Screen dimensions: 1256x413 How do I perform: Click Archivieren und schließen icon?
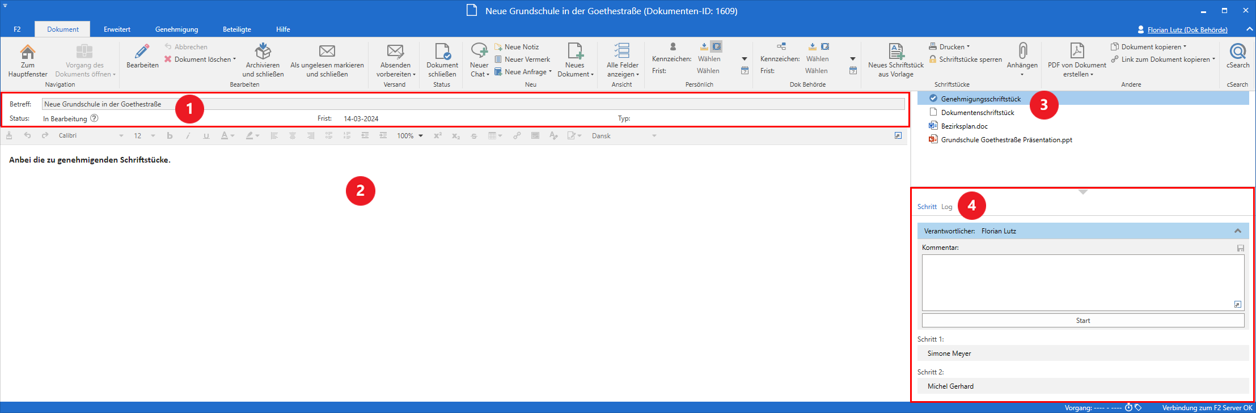click(263, 52)
